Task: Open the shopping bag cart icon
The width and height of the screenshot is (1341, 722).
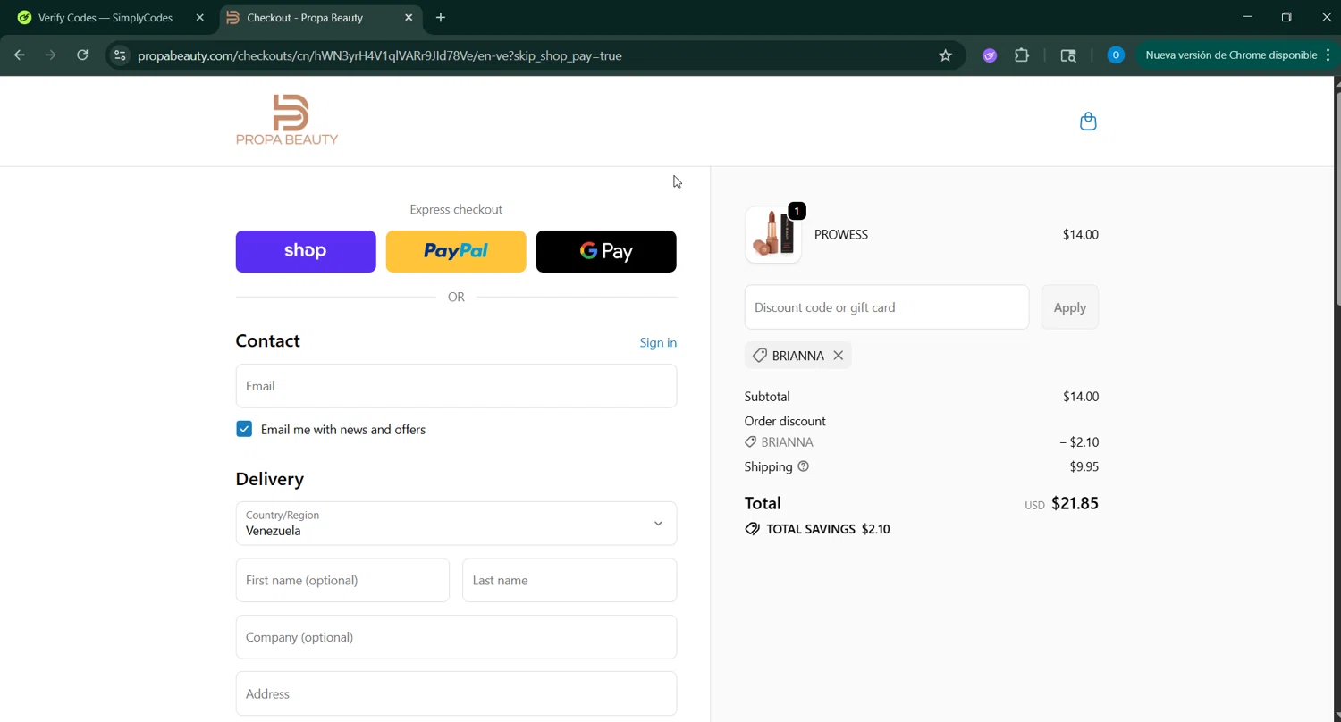Action: coord(1088,122)
